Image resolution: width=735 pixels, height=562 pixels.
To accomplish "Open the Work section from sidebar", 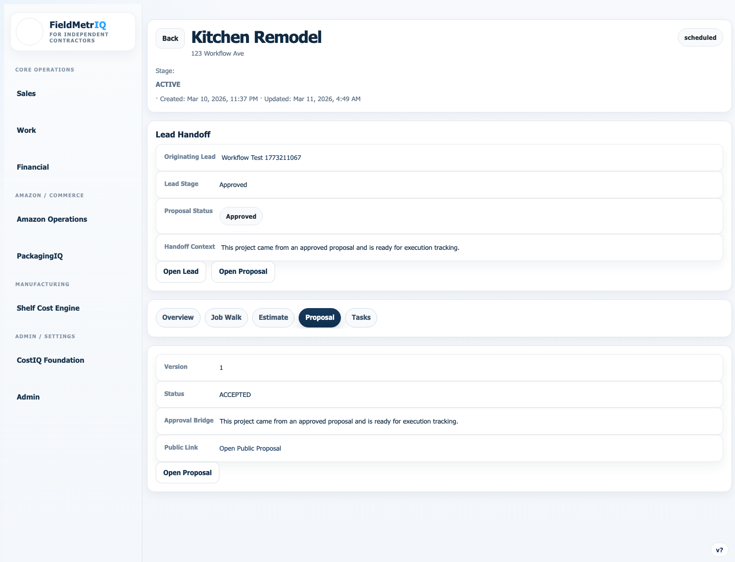I will (x=26, y=130).
